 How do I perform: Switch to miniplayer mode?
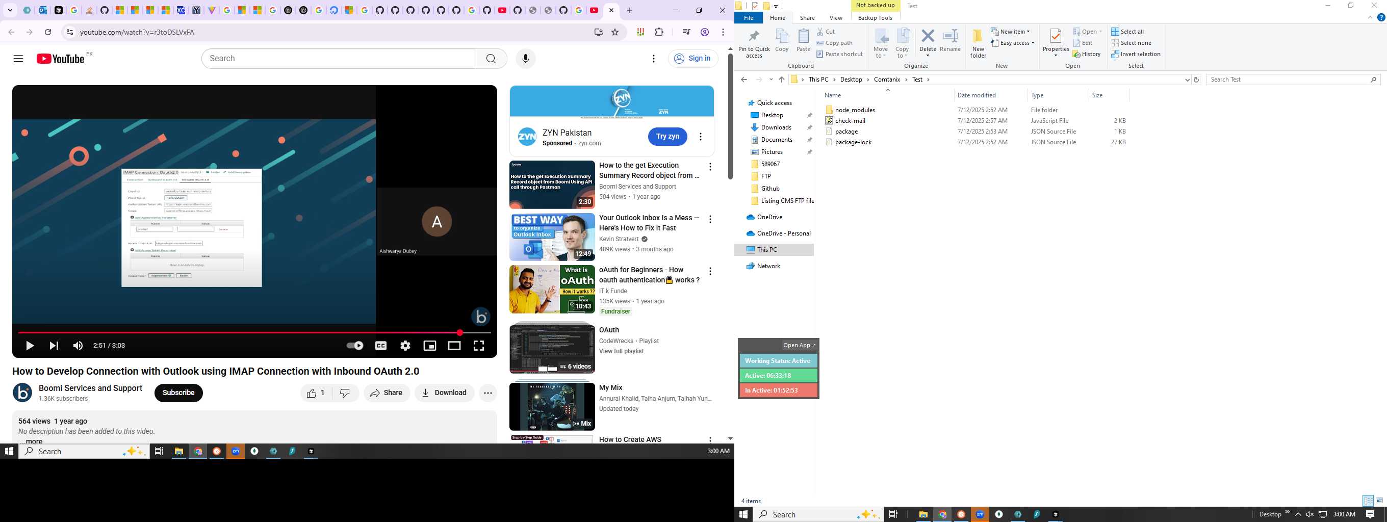[430, 346]
